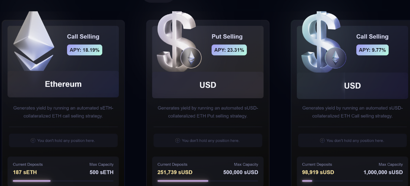Click the 187 sETH deposits progress bar
Screen dimensions: 410x186
point(63,181)
